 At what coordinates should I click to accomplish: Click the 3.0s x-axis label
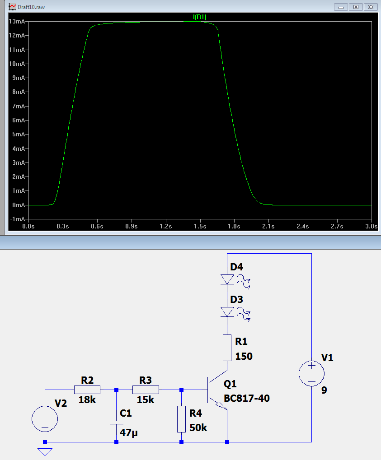(372, 226)
